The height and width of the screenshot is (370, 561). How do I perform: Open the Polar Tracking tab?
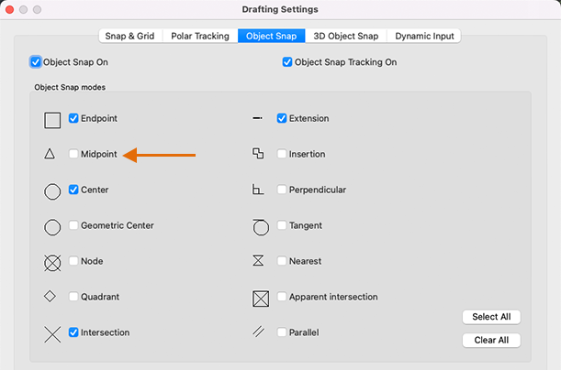tap(200, 36)
